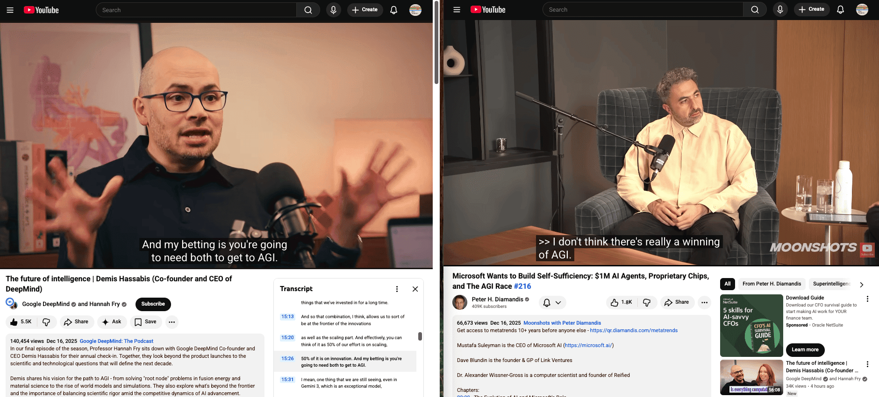Focus search field in Microsoft AGI video window
879x397 pixels.
(x=643, y=10)
